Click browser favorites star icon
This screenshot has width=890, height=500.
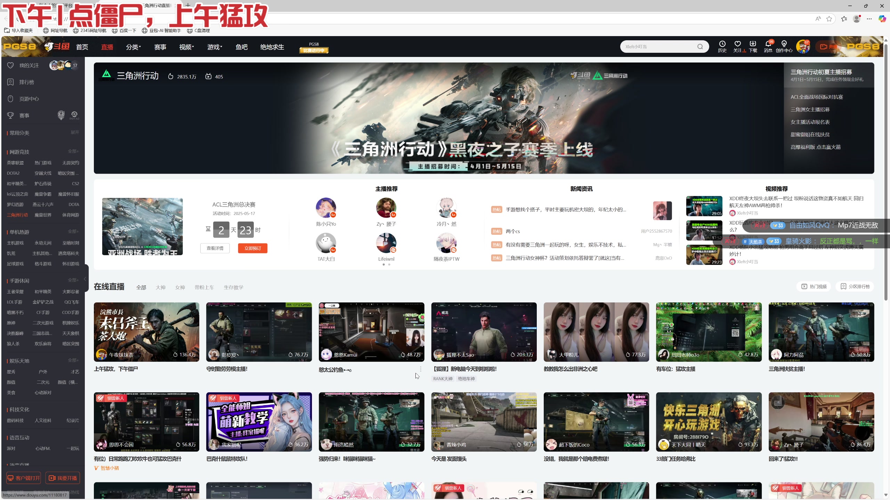click(x=829, y=19)
